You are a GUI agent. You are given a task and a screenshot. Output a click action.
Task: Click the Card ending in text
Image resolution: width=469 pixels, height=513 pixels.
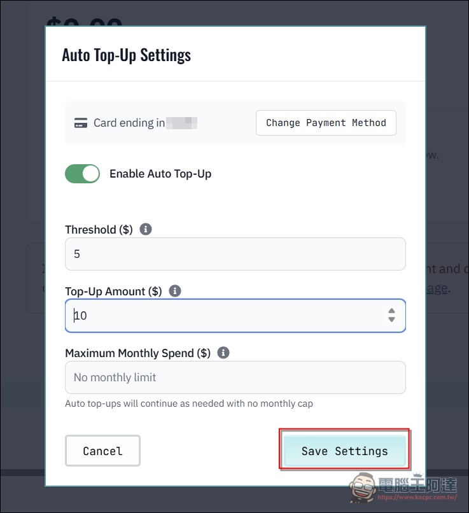[x=129, y=123]
